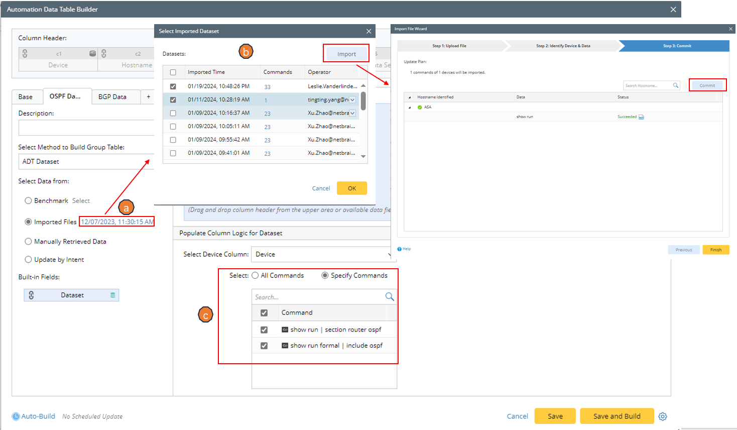Switch to the OSPF Da... tab

[x=67, y=96]
